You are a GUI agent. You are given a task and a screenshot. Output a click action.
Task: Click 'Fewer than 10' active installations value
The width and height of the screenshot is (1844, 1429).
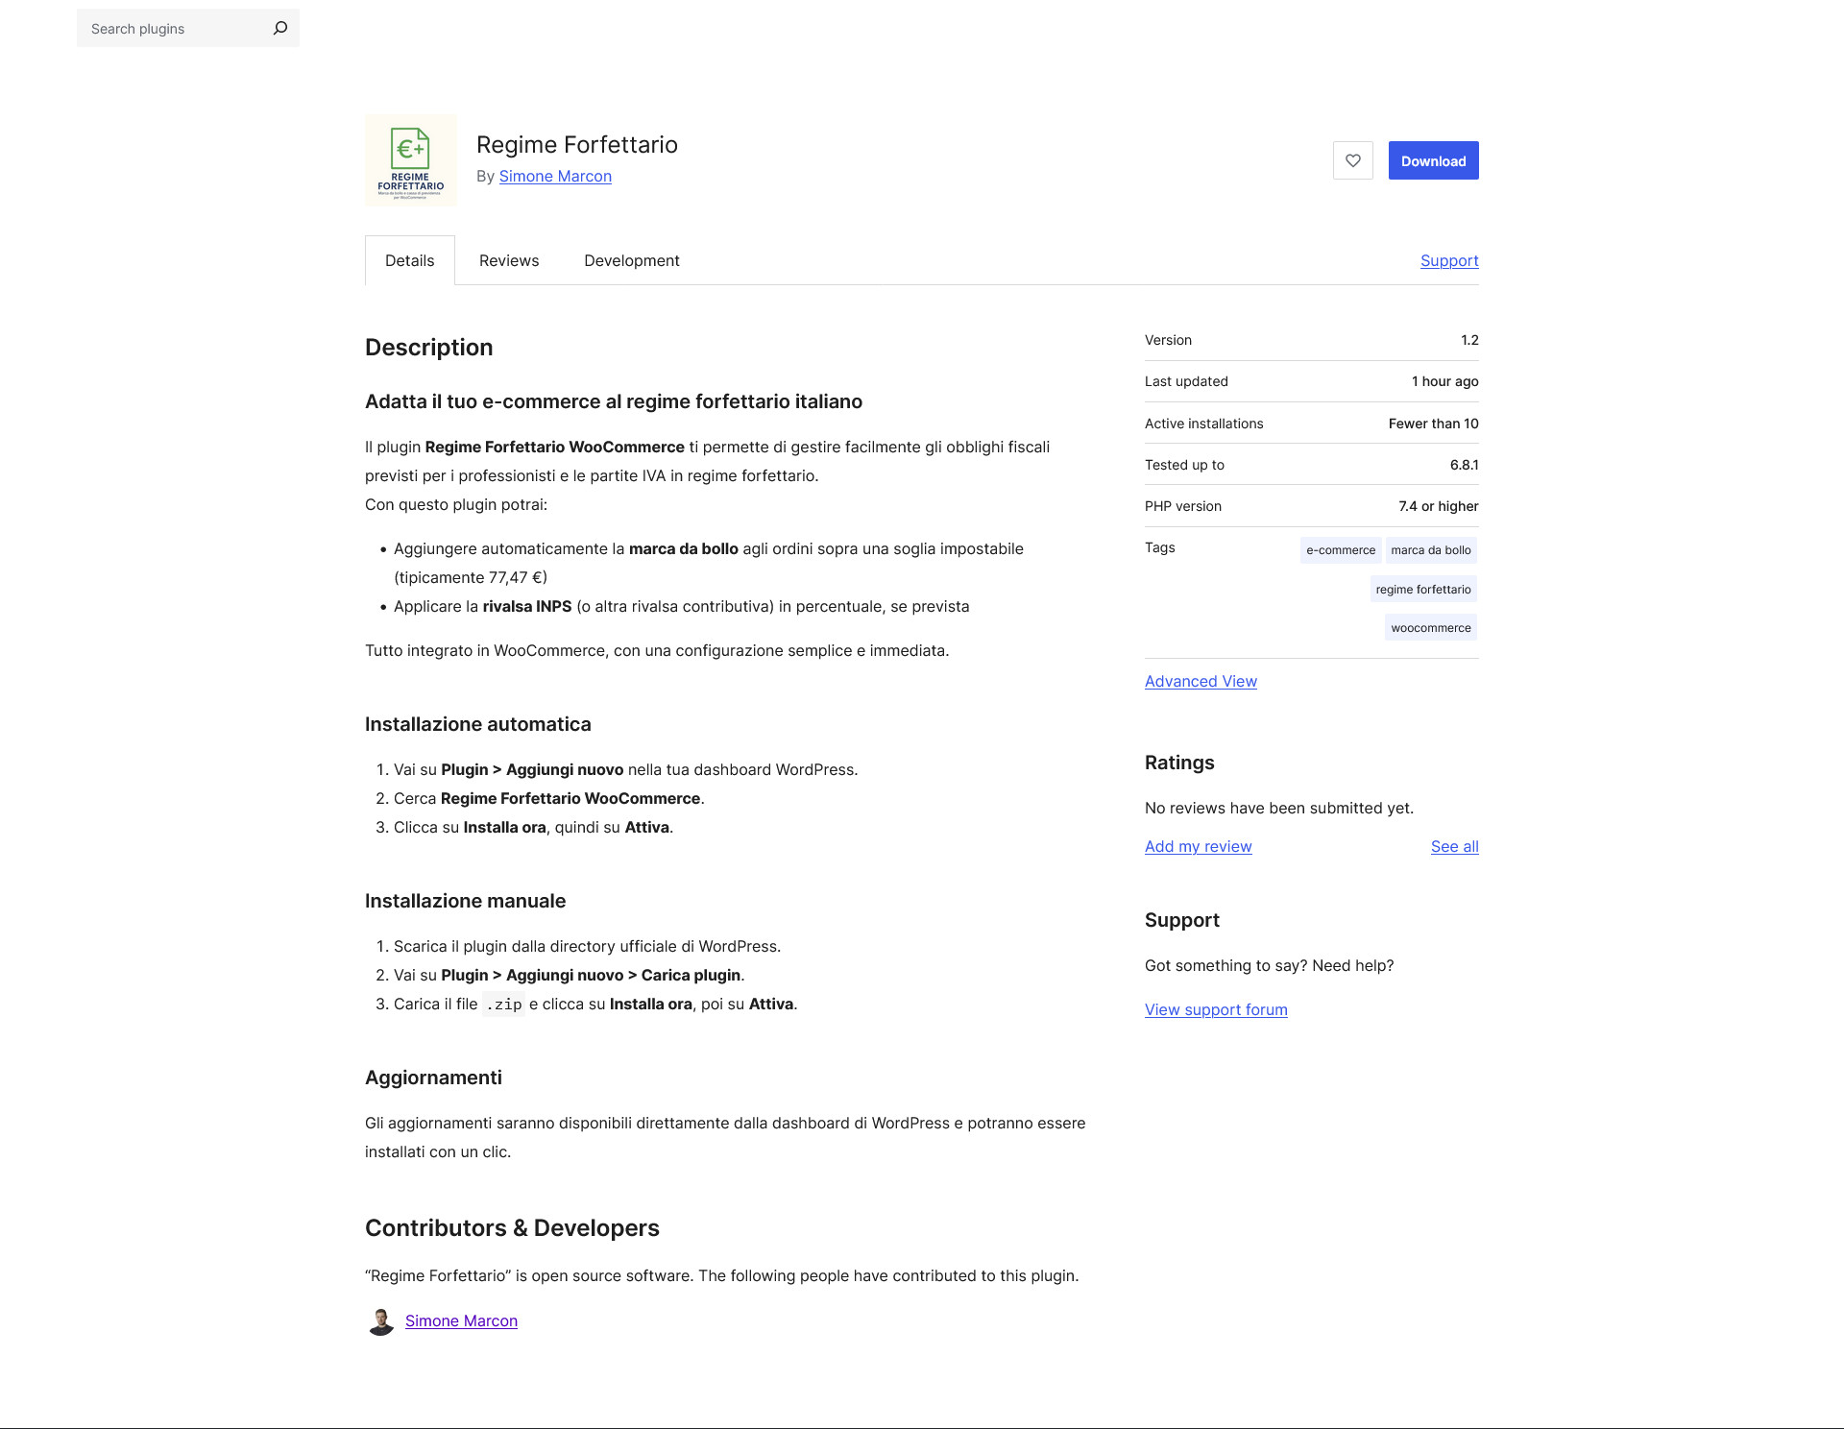[x=1433, y=424]
